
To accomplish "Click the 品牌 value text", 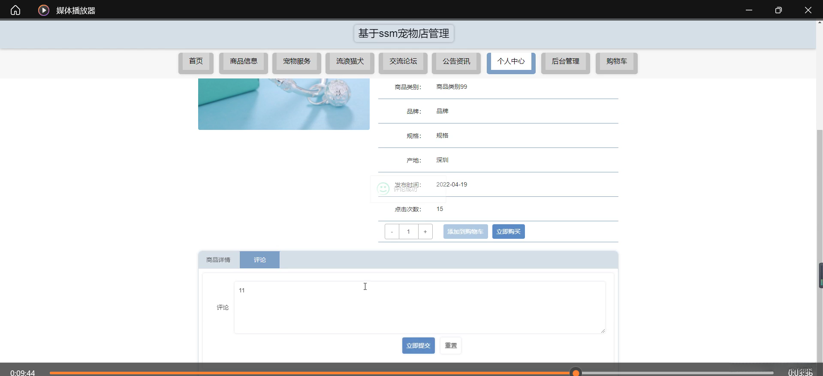I will (x=442, y=111).
